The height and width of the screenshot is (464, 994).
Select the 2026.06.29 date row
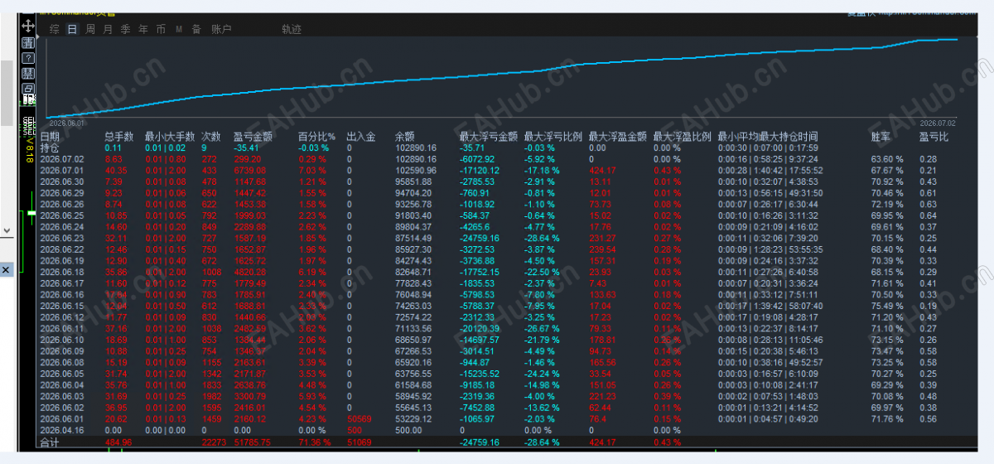tap(62, 192)
